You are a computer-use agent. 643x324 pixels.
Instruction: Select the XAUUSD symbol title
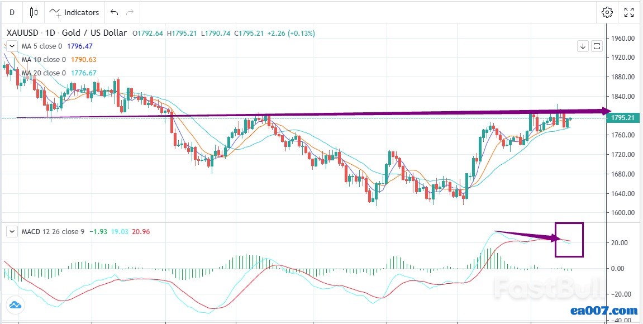[67, 33]
